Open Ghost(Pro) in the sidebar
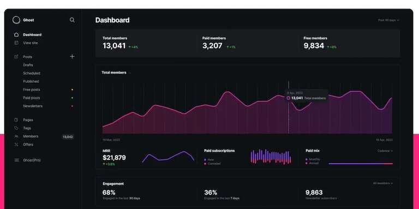 pyautogui.click(x=32, y=160)
